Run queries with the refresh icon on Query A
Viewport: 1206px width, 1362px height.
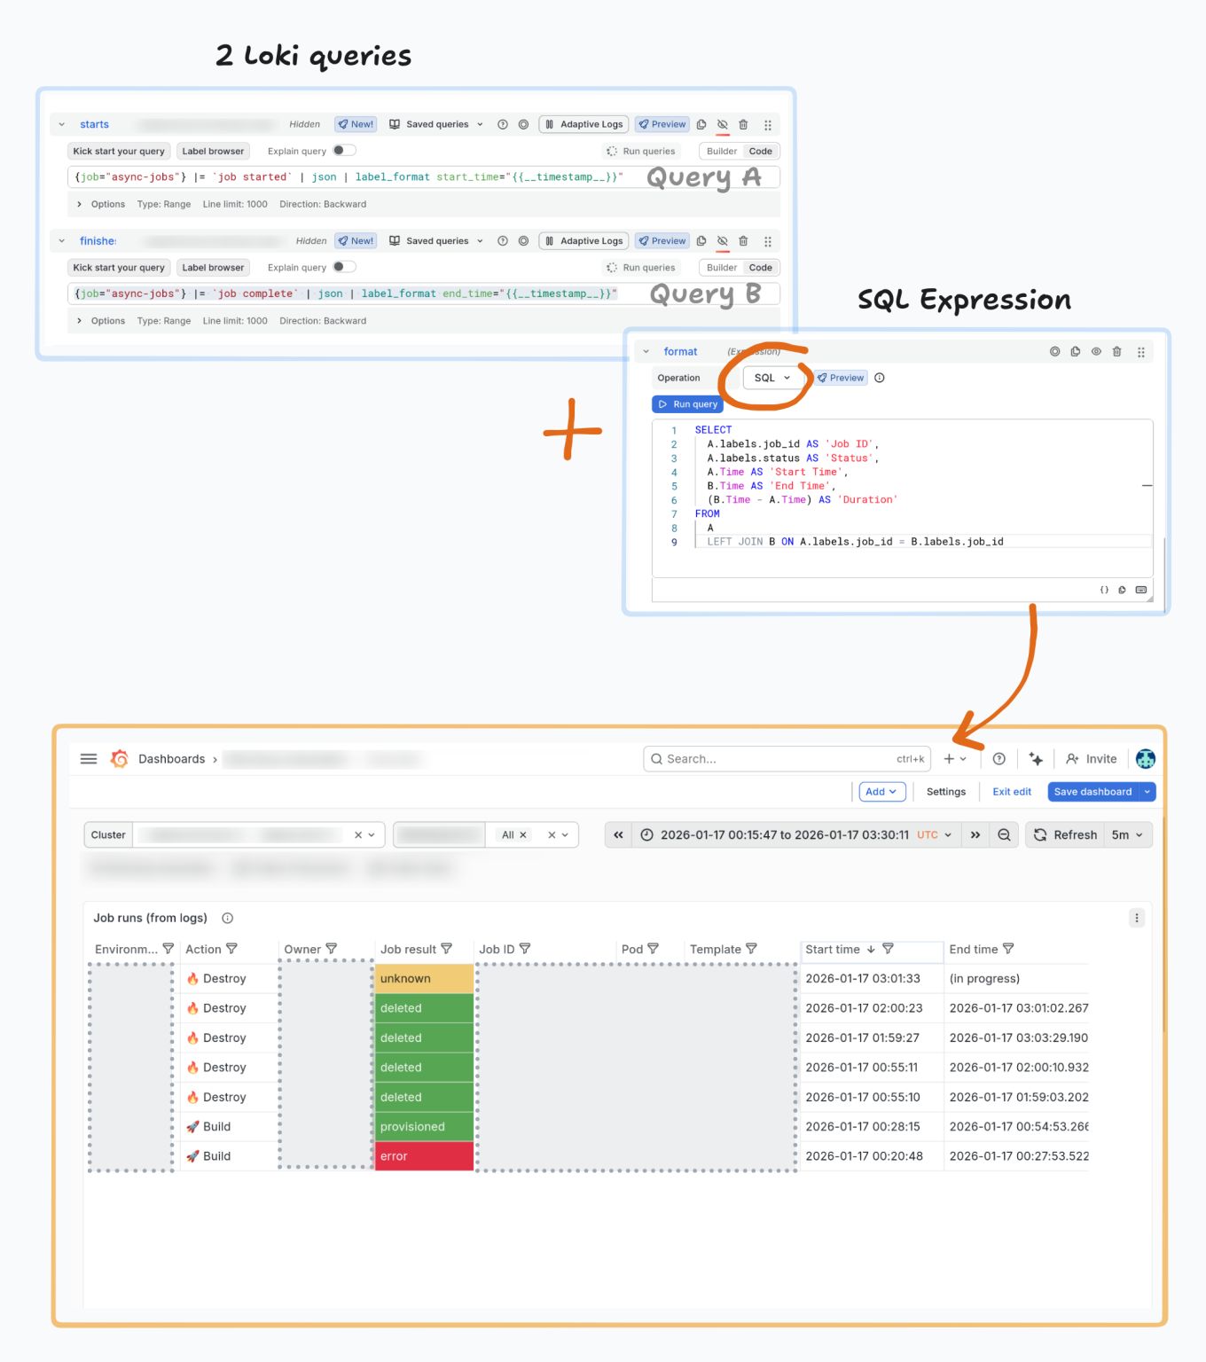pos(612,151)
